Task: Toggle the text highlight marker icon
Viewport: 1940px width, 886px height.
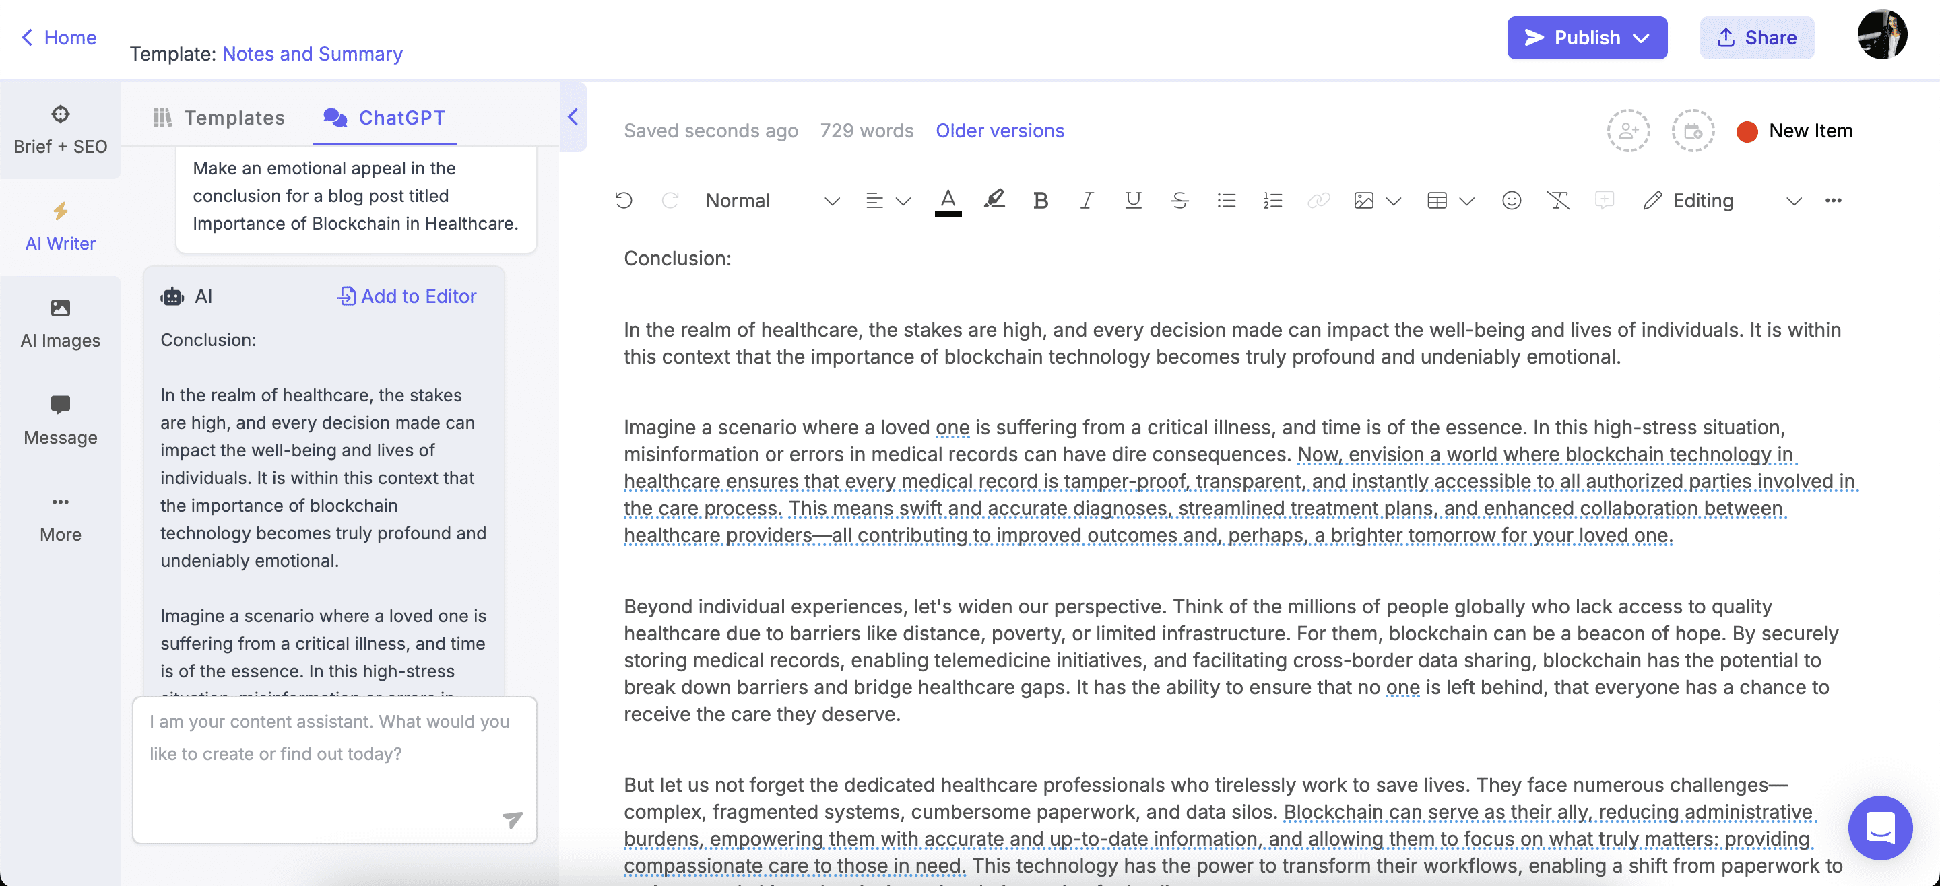Action: click(995, 199)
